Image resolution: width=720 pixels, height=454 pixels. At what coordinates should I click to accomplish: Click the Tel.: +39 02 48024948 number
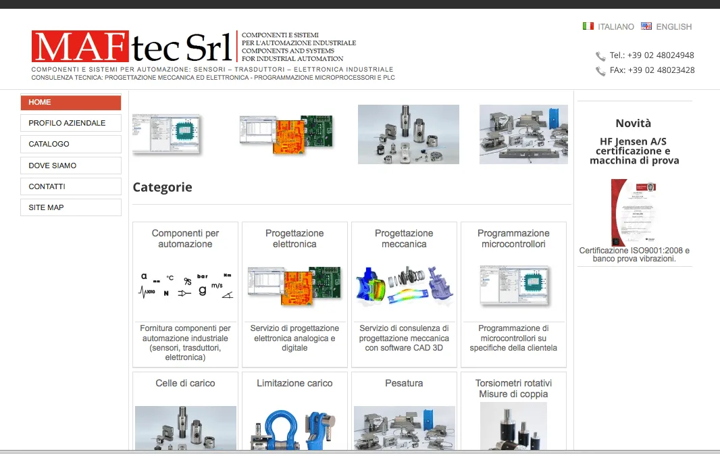(652, 55)
